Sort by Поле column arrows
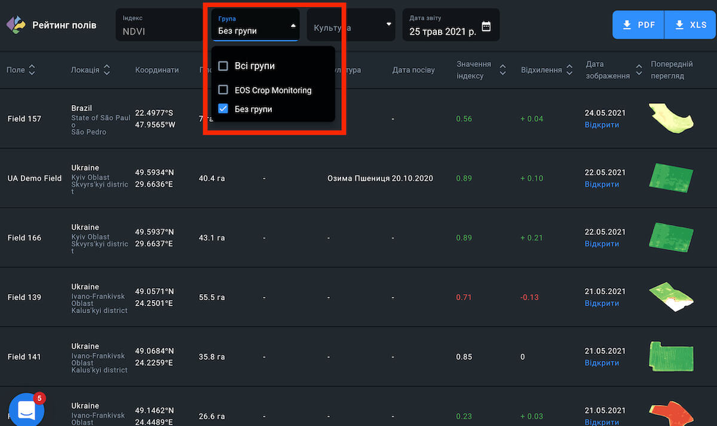 point(32,70)
